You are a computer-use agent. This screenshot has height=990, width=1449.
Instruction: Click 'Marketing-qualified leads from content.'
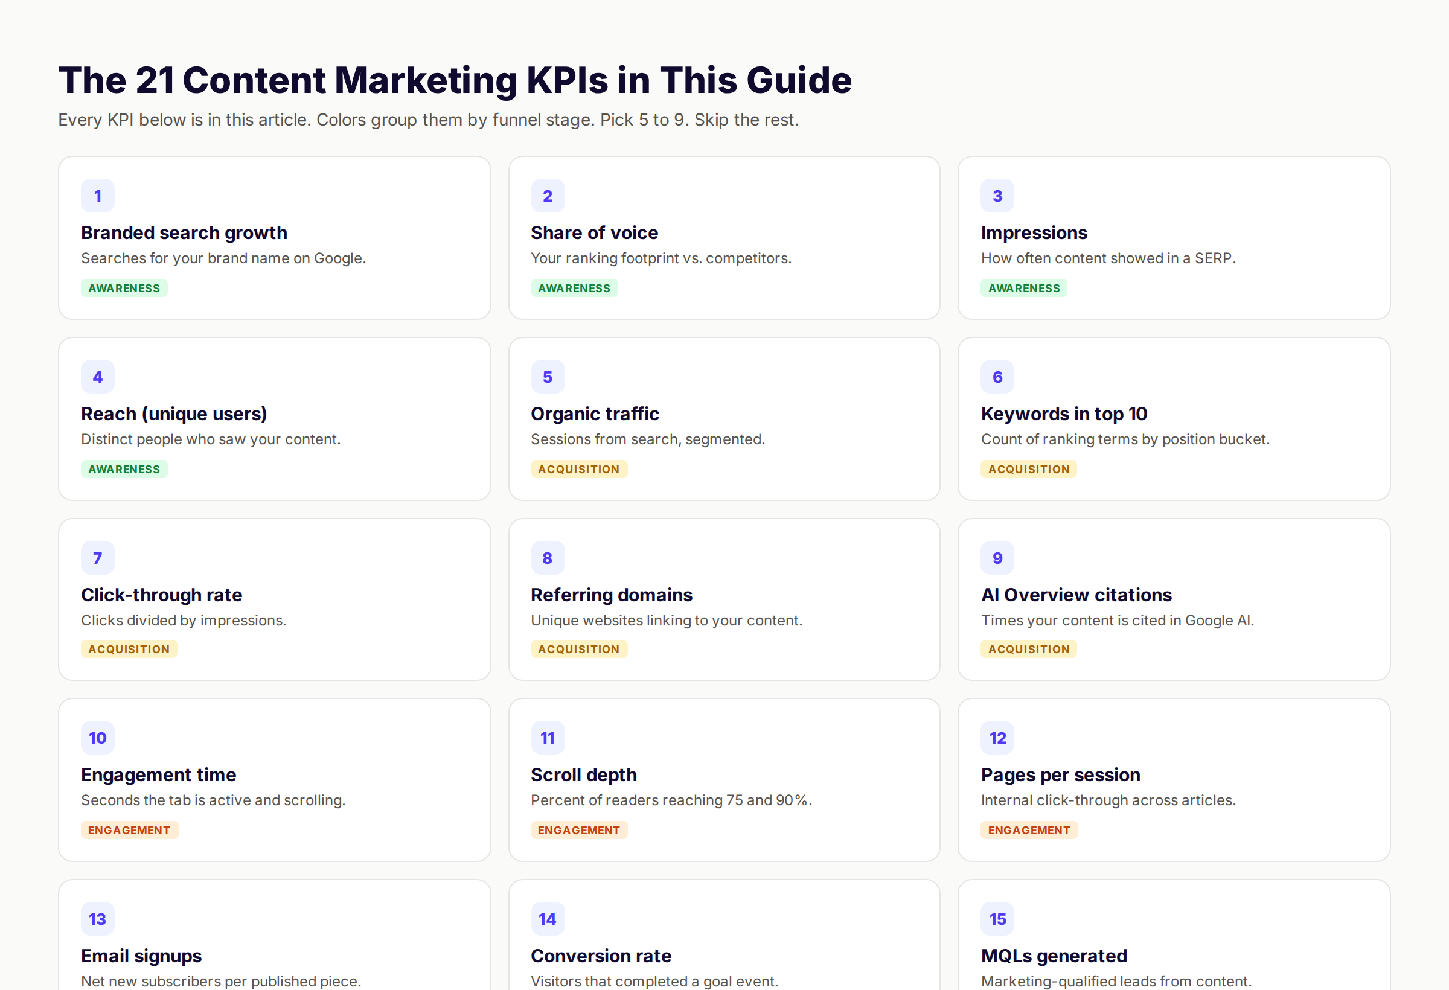click(1116, 982)
